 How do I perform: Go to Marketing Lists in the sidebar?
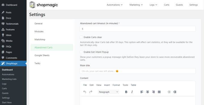click(9, 79)
